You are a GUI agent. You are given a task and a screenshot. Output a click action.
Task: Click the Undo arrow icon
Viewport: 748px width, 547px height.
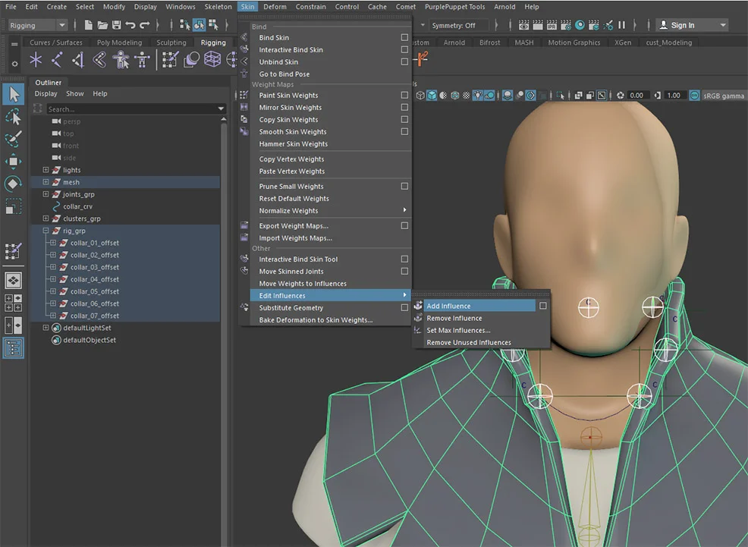tap(130, 25)
